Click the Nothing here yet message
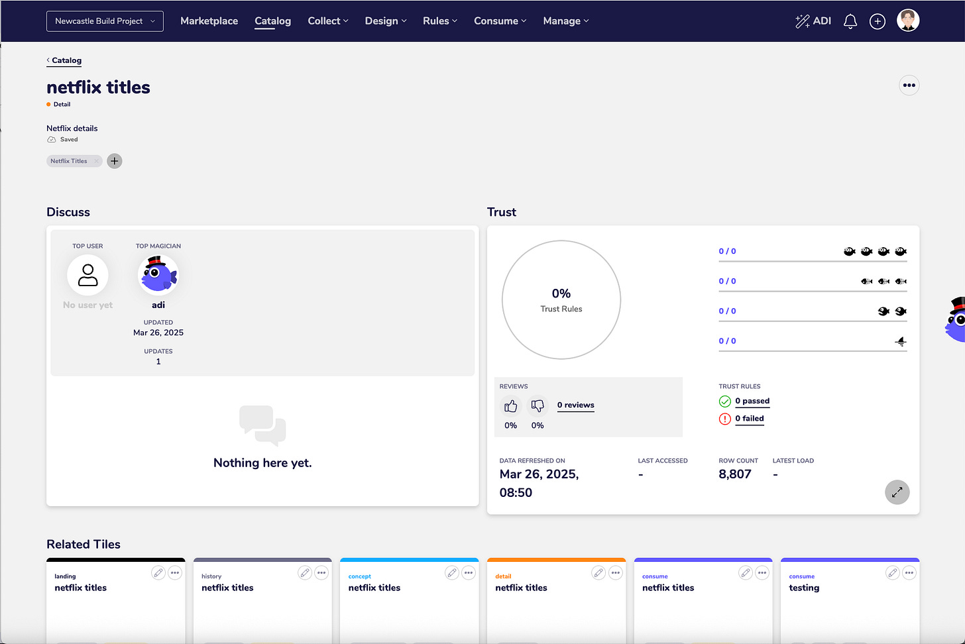Image resolution: width=965 pixels, height=644 pixels. (262, 463)
